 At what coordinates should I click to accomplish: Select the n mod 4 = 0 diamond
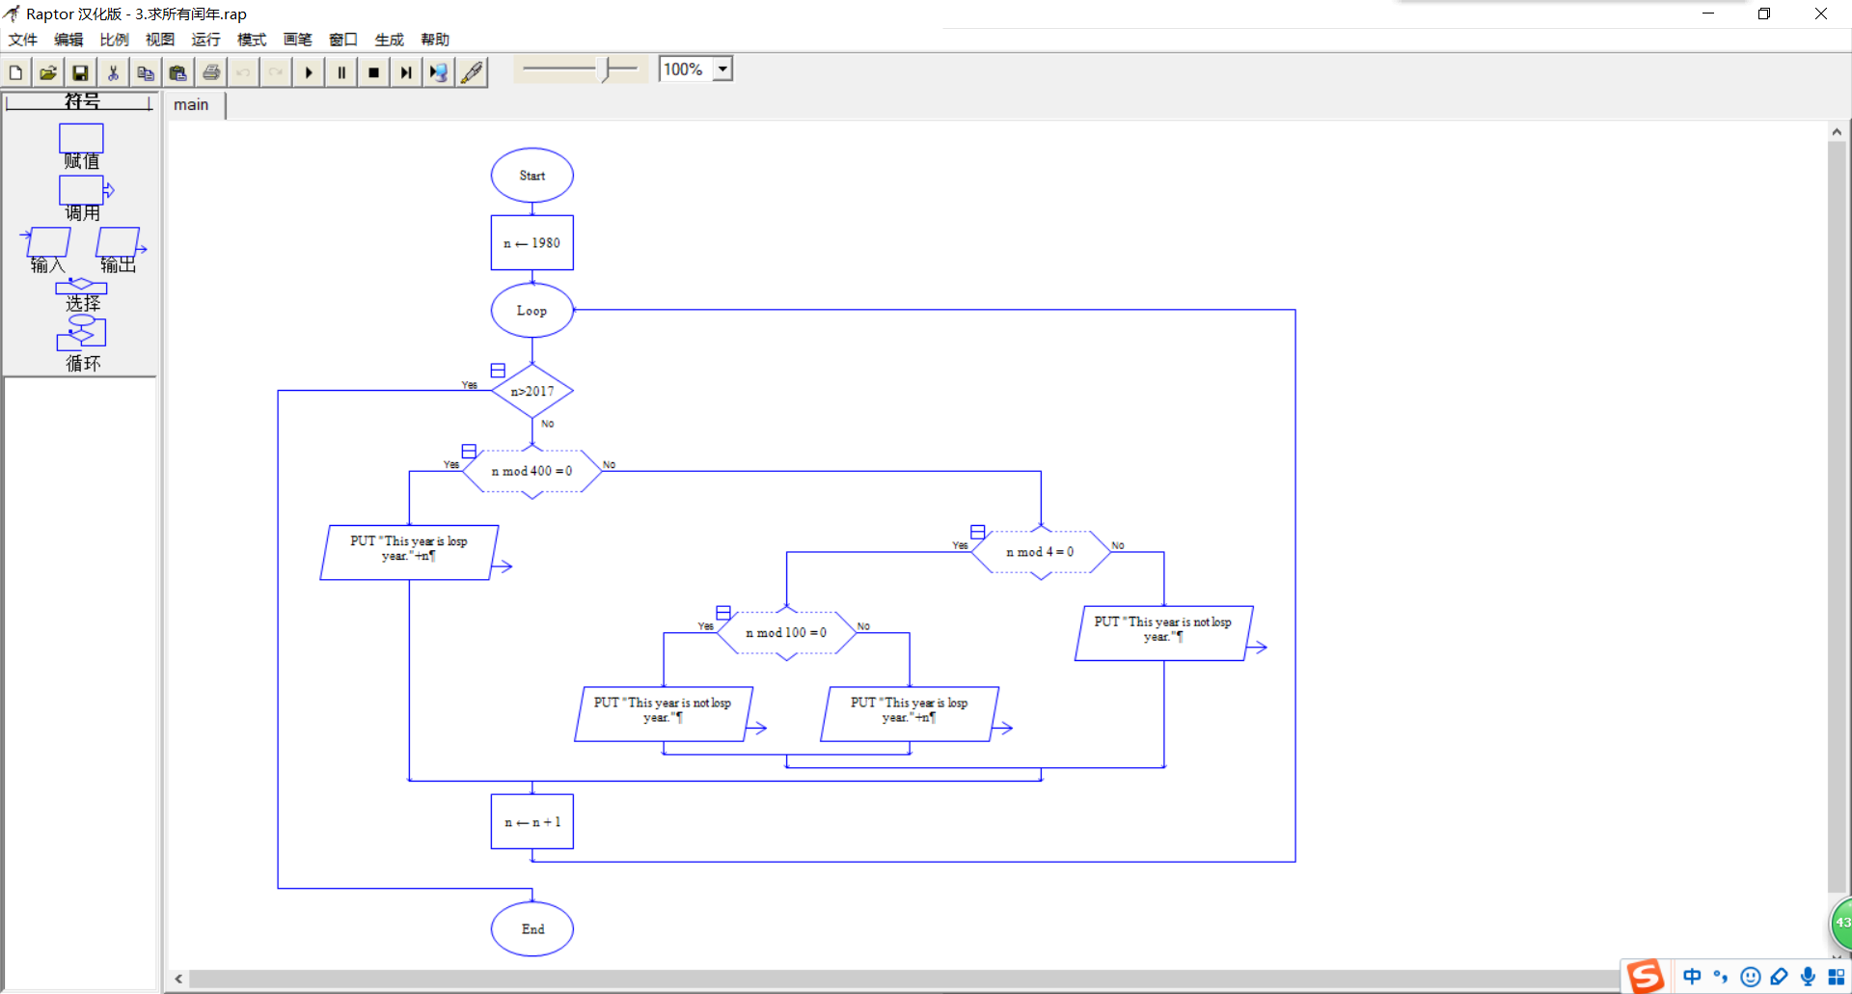click(x=1041, y=552)
